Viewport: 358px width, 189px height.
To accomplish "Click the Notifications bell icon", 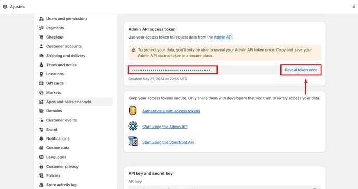I will tap(41, 138).
